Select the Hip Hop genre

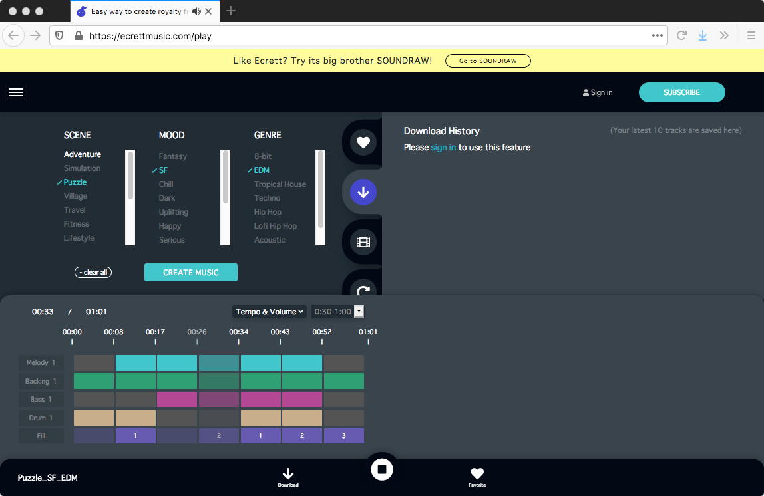[268, 212]
